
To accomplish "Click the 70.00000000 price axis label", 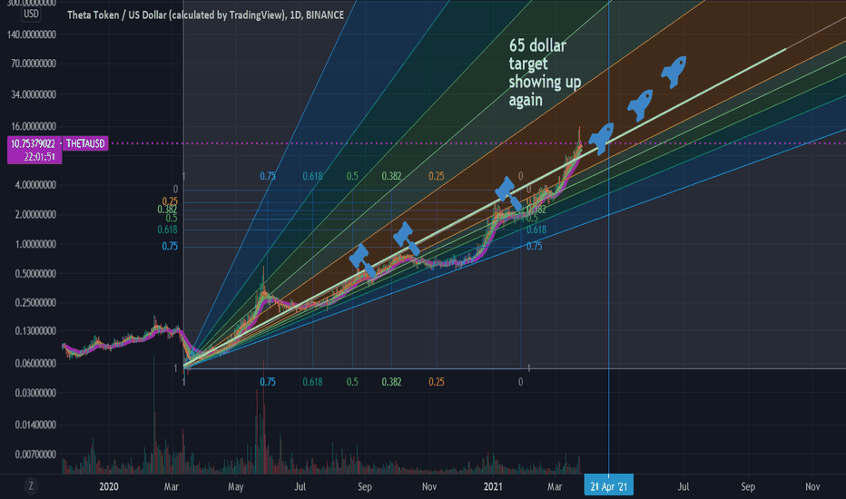I will pos(35,64).
